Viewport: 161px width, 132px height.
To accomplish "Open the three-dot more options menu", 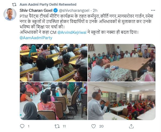I will click(x=153, y=10).
